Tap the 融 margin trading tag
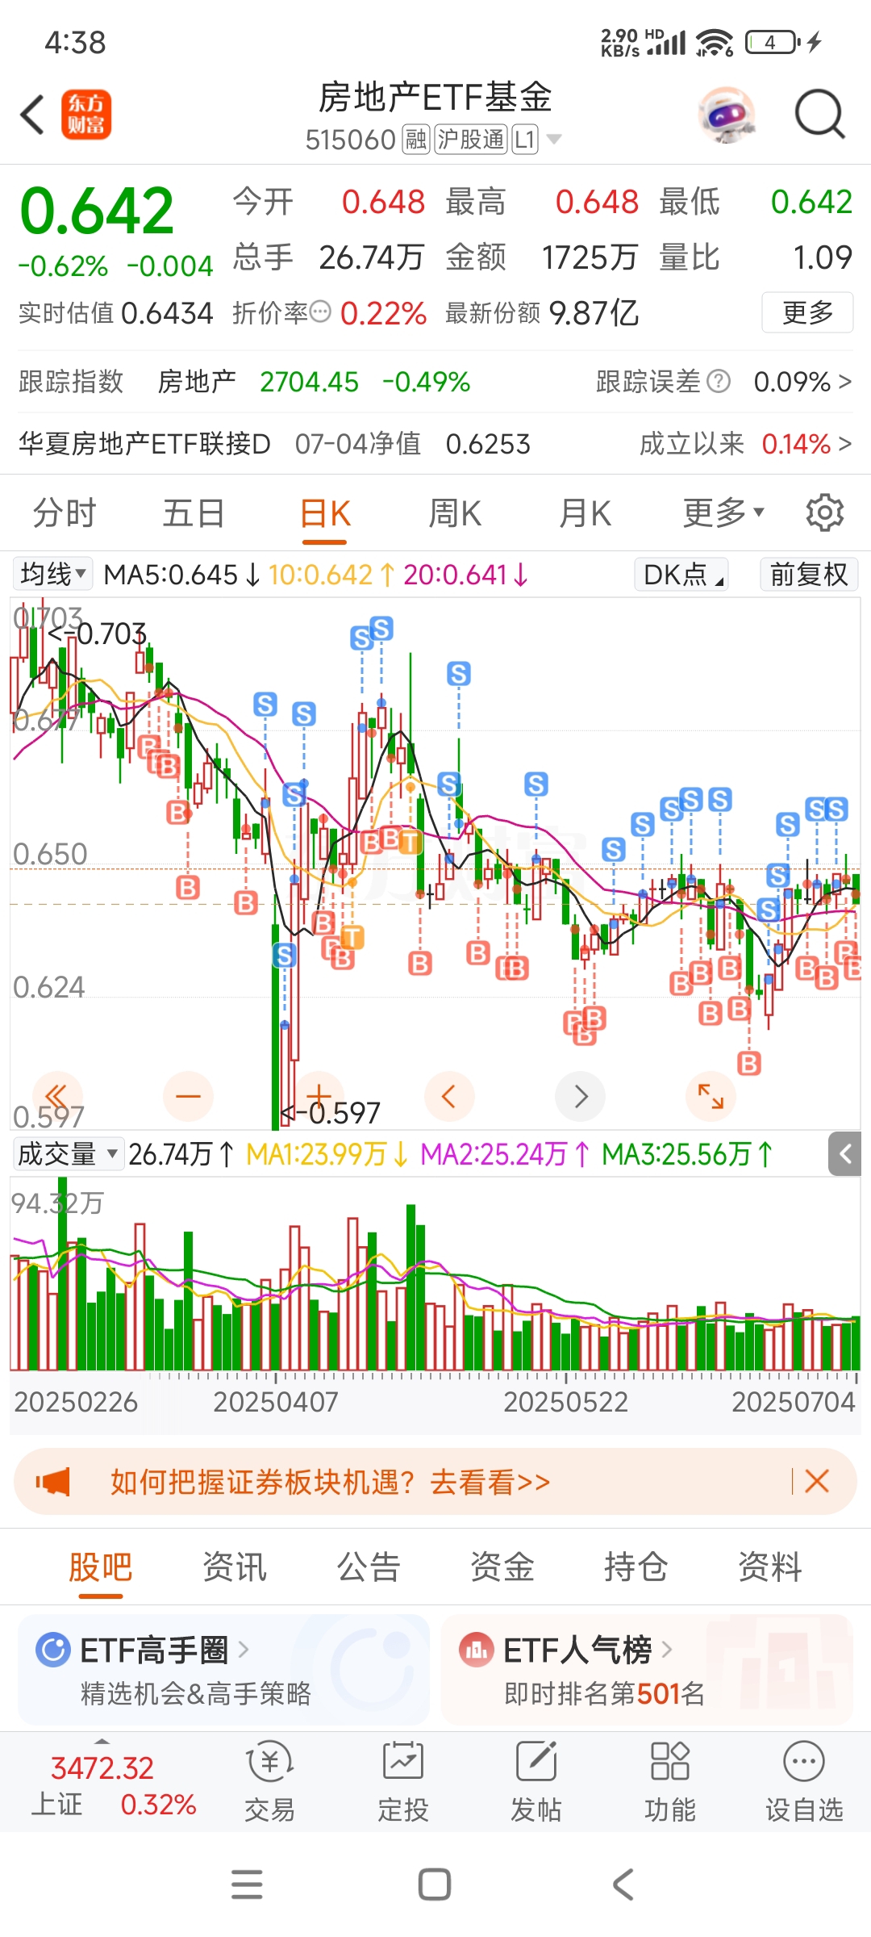This screenshot has width=871, height=1937. pos(416,140)
